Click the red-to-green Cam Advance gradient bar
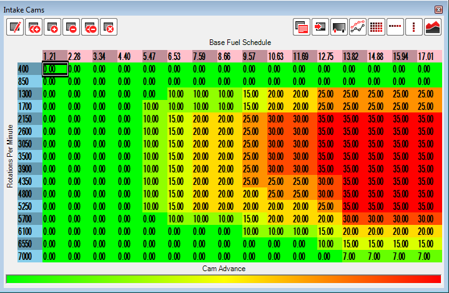 pyautogui.click(x=224, y=279)
